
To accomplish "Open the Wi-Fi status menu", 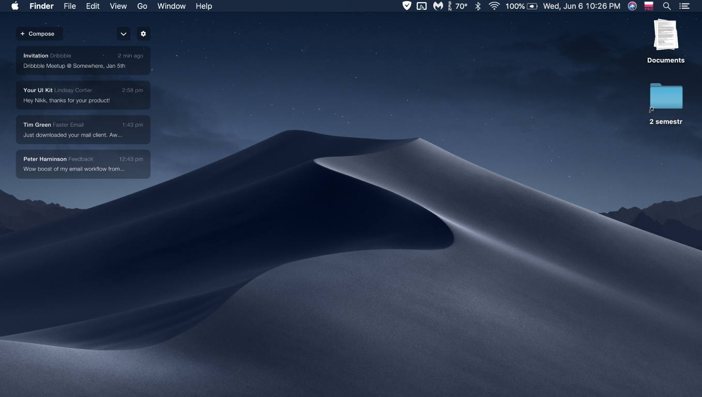I will (494, 6).
